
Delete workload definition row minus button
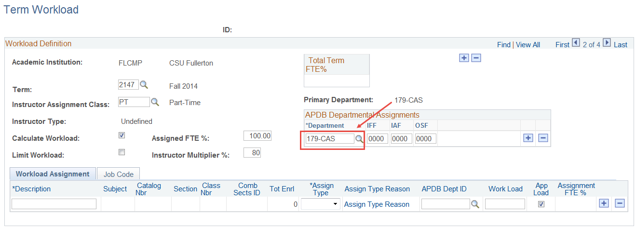476,58
